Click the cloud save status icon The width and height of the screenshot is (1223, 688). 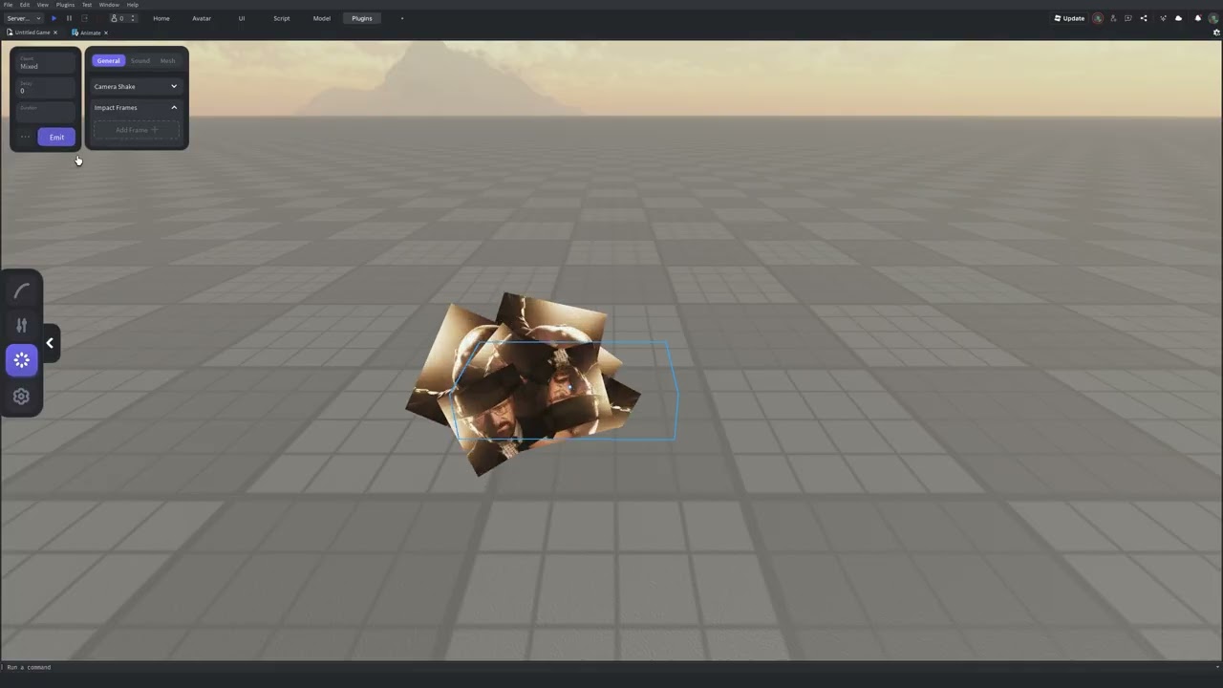tap(1178, 18)
